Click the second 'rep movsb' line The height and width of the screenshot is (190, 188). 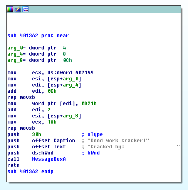[21, 128]
